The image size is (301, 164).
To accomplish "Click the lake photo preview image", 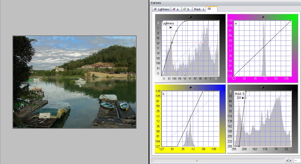I will coord(74,82).
